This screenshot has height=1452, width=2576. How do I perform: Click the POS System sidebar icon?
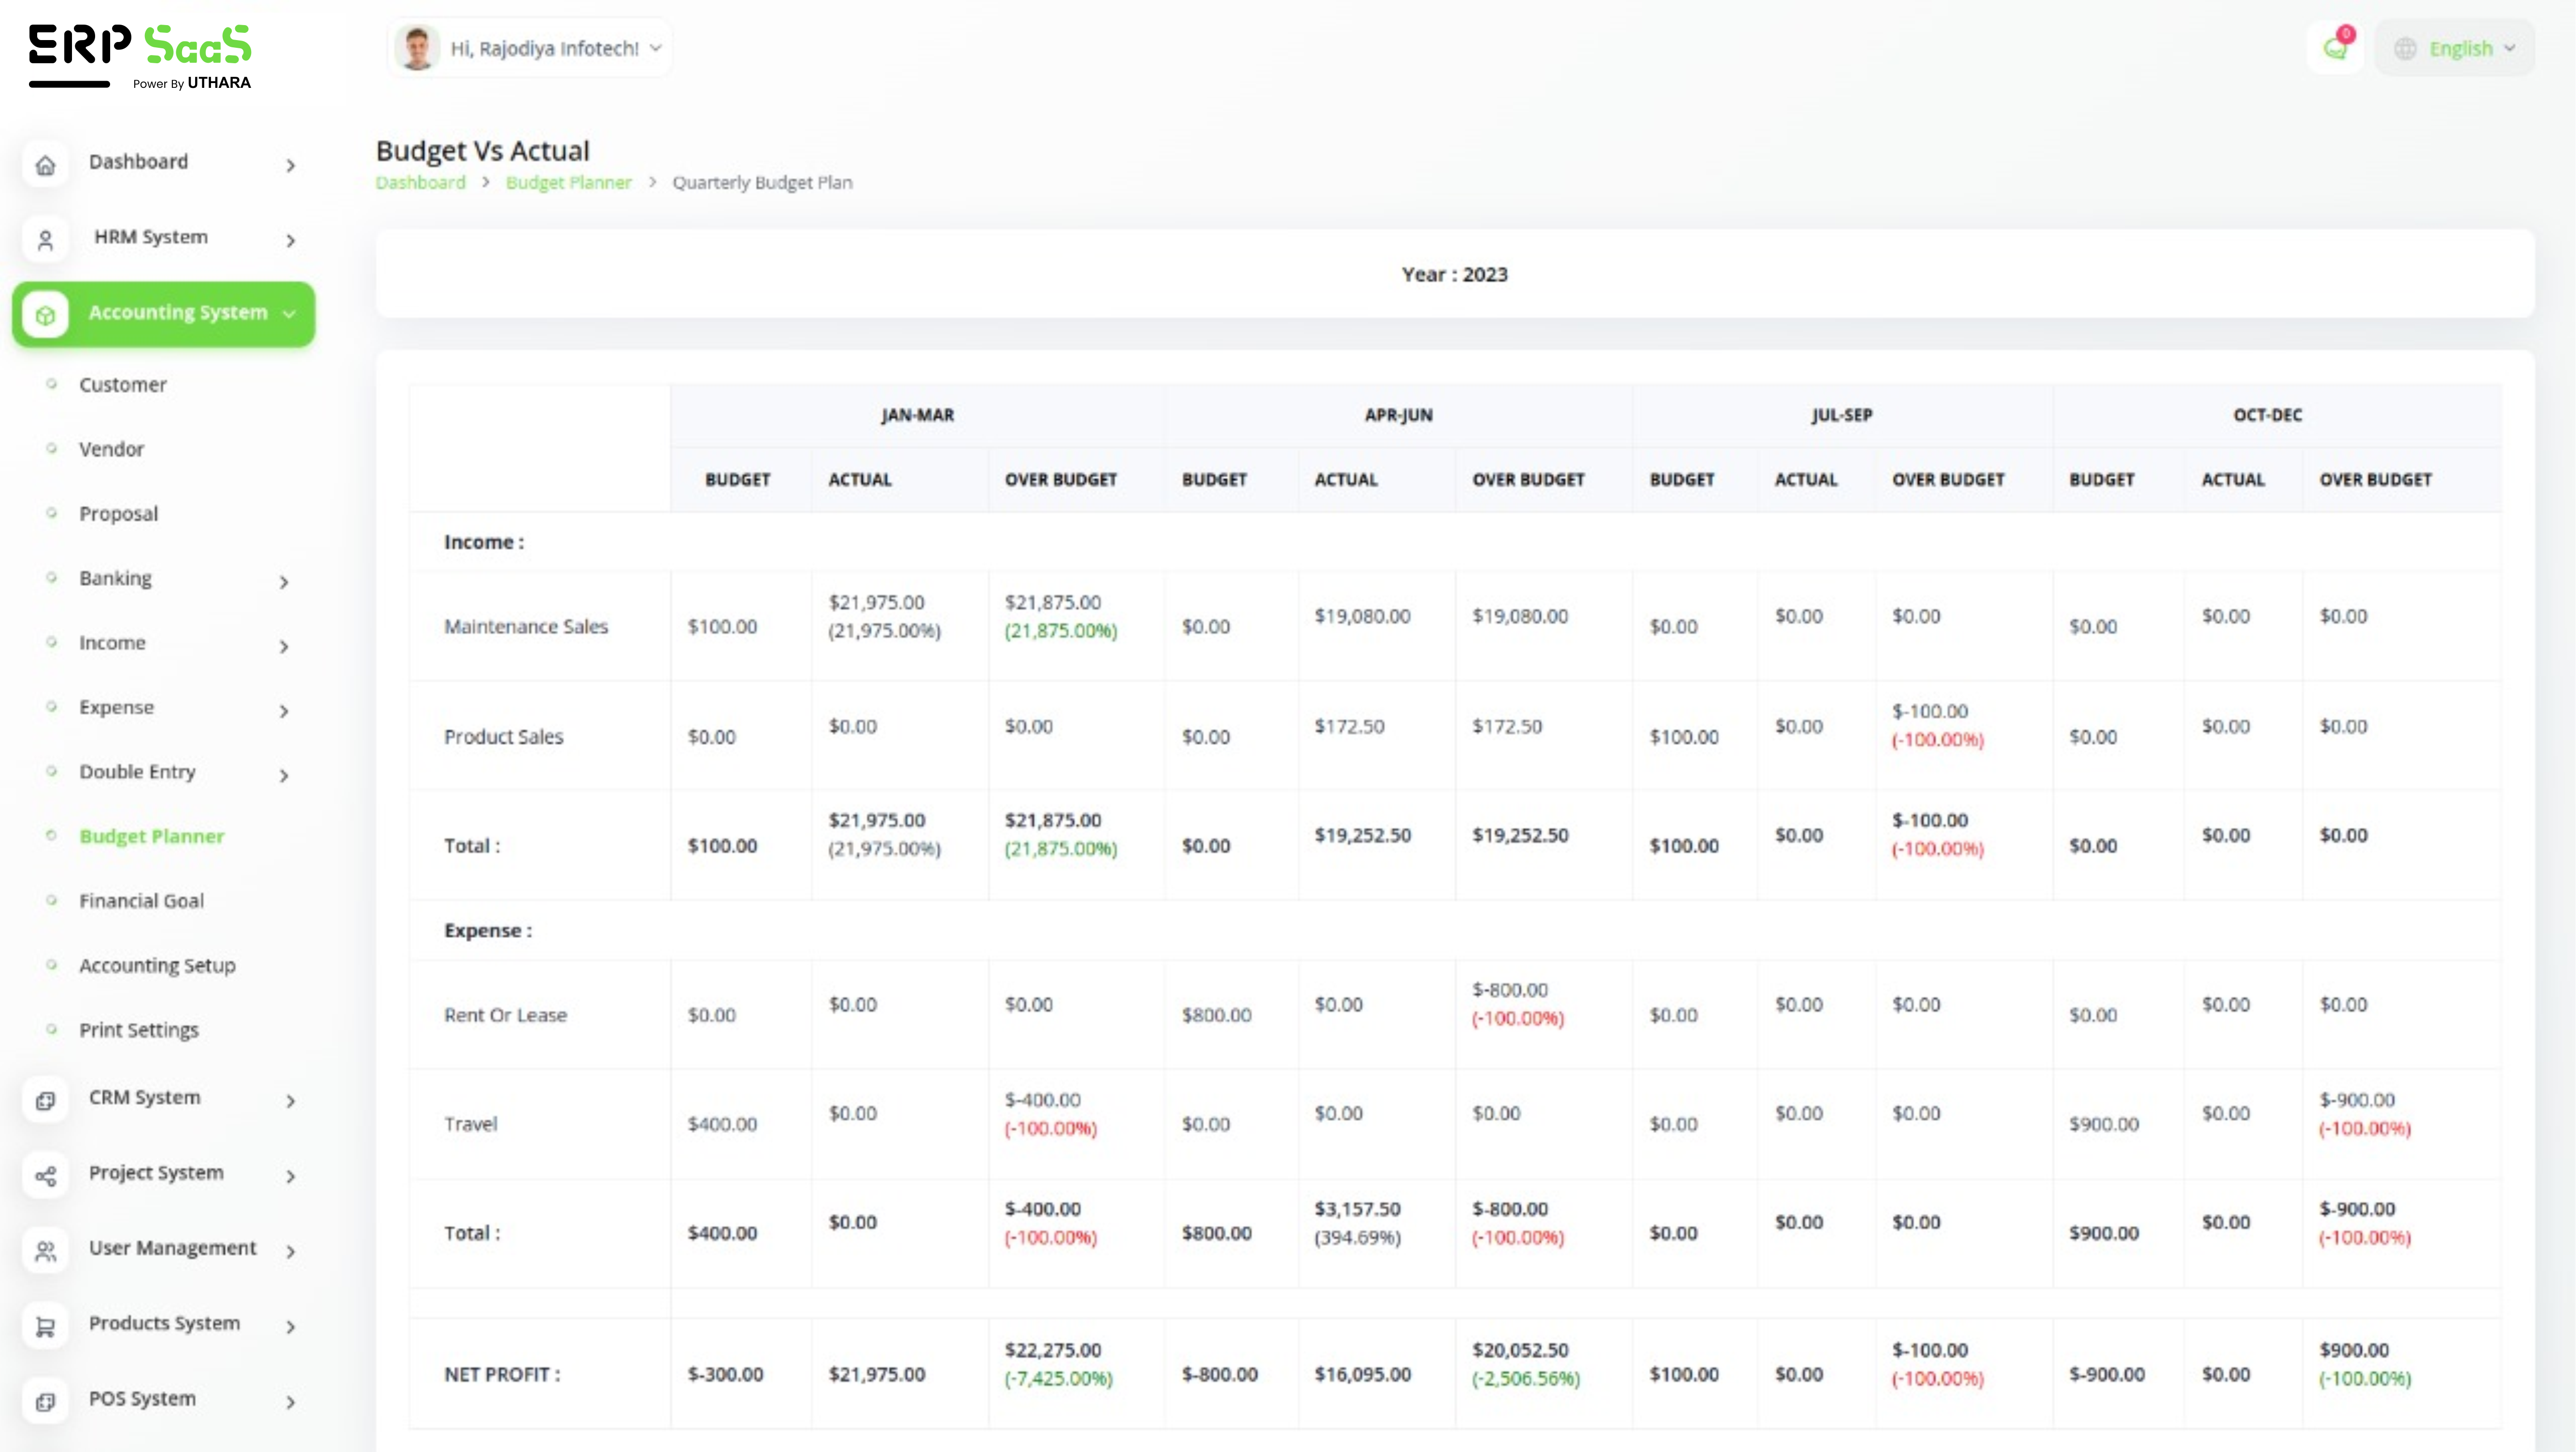[x=45, y=1401]
